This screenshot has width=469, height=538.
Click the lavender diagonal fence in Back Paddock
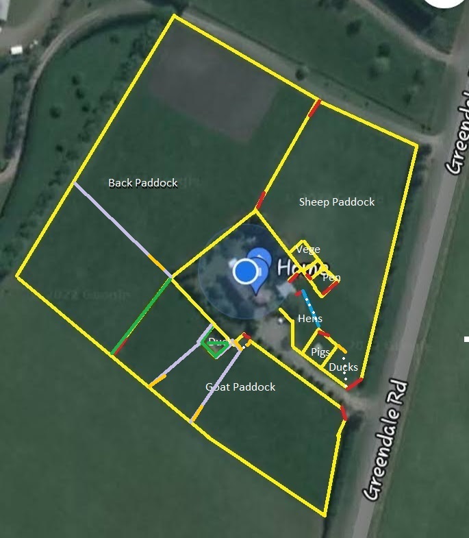click(x=123, y=230)
